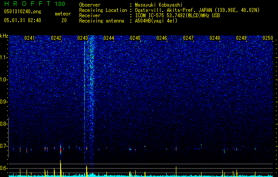Image resolution: width=278 pixels, height=177 pixels.
Task: Click the 0246 time marker
Action: point(162,38)
